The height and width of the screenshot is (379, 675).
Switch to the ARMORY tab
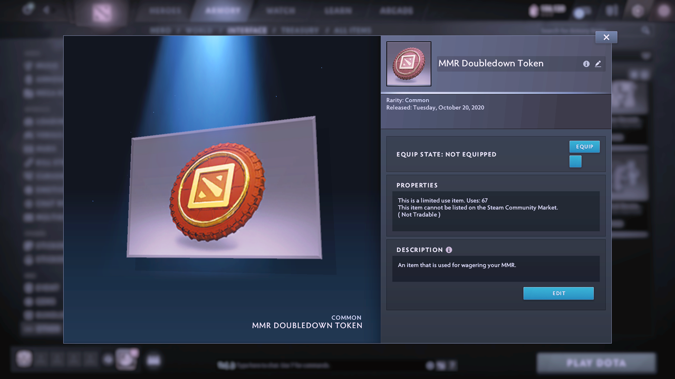[x=221, y=9]
